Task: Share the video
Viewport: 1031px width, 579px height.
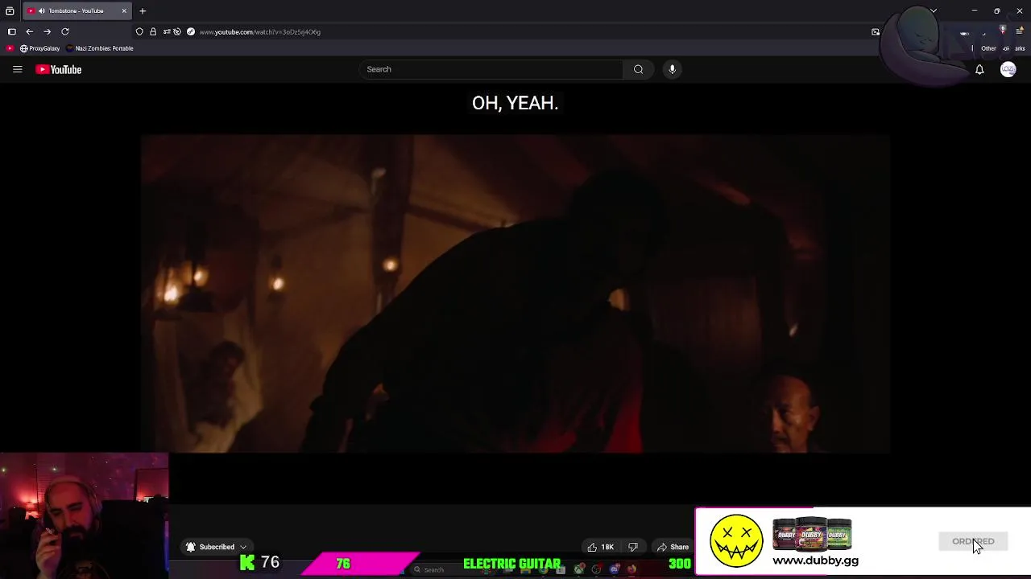Action: point(673,547)
